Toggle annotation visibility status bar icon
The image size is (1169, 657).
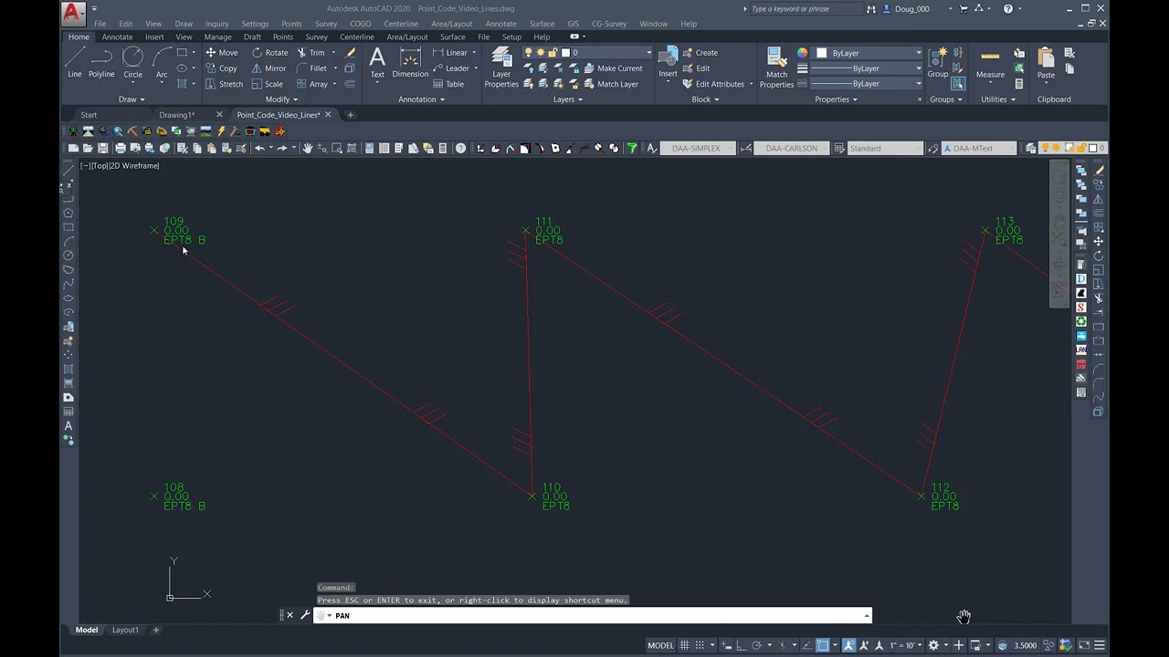[848, 645]
